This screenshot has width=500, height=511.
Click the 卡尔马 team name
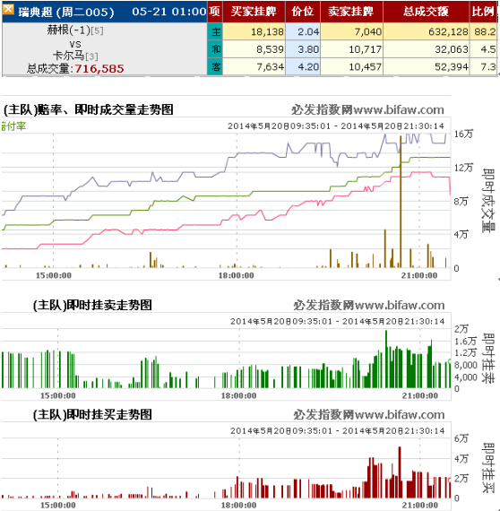(x=69, y=56)
